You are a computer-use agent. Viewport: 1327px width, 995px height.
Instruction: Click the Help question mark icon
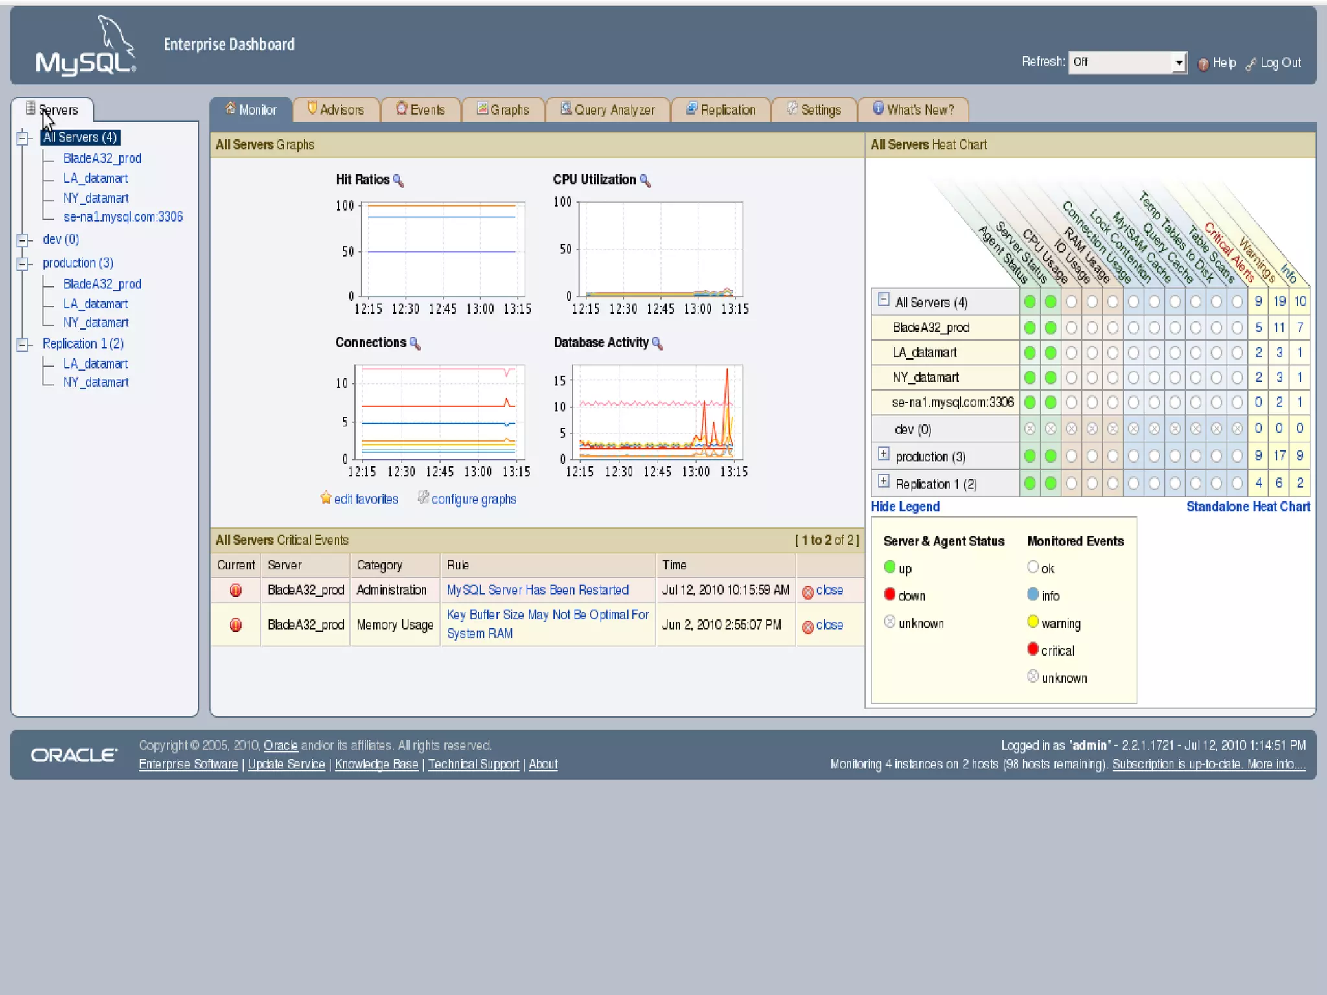[x=1203, y=63]
